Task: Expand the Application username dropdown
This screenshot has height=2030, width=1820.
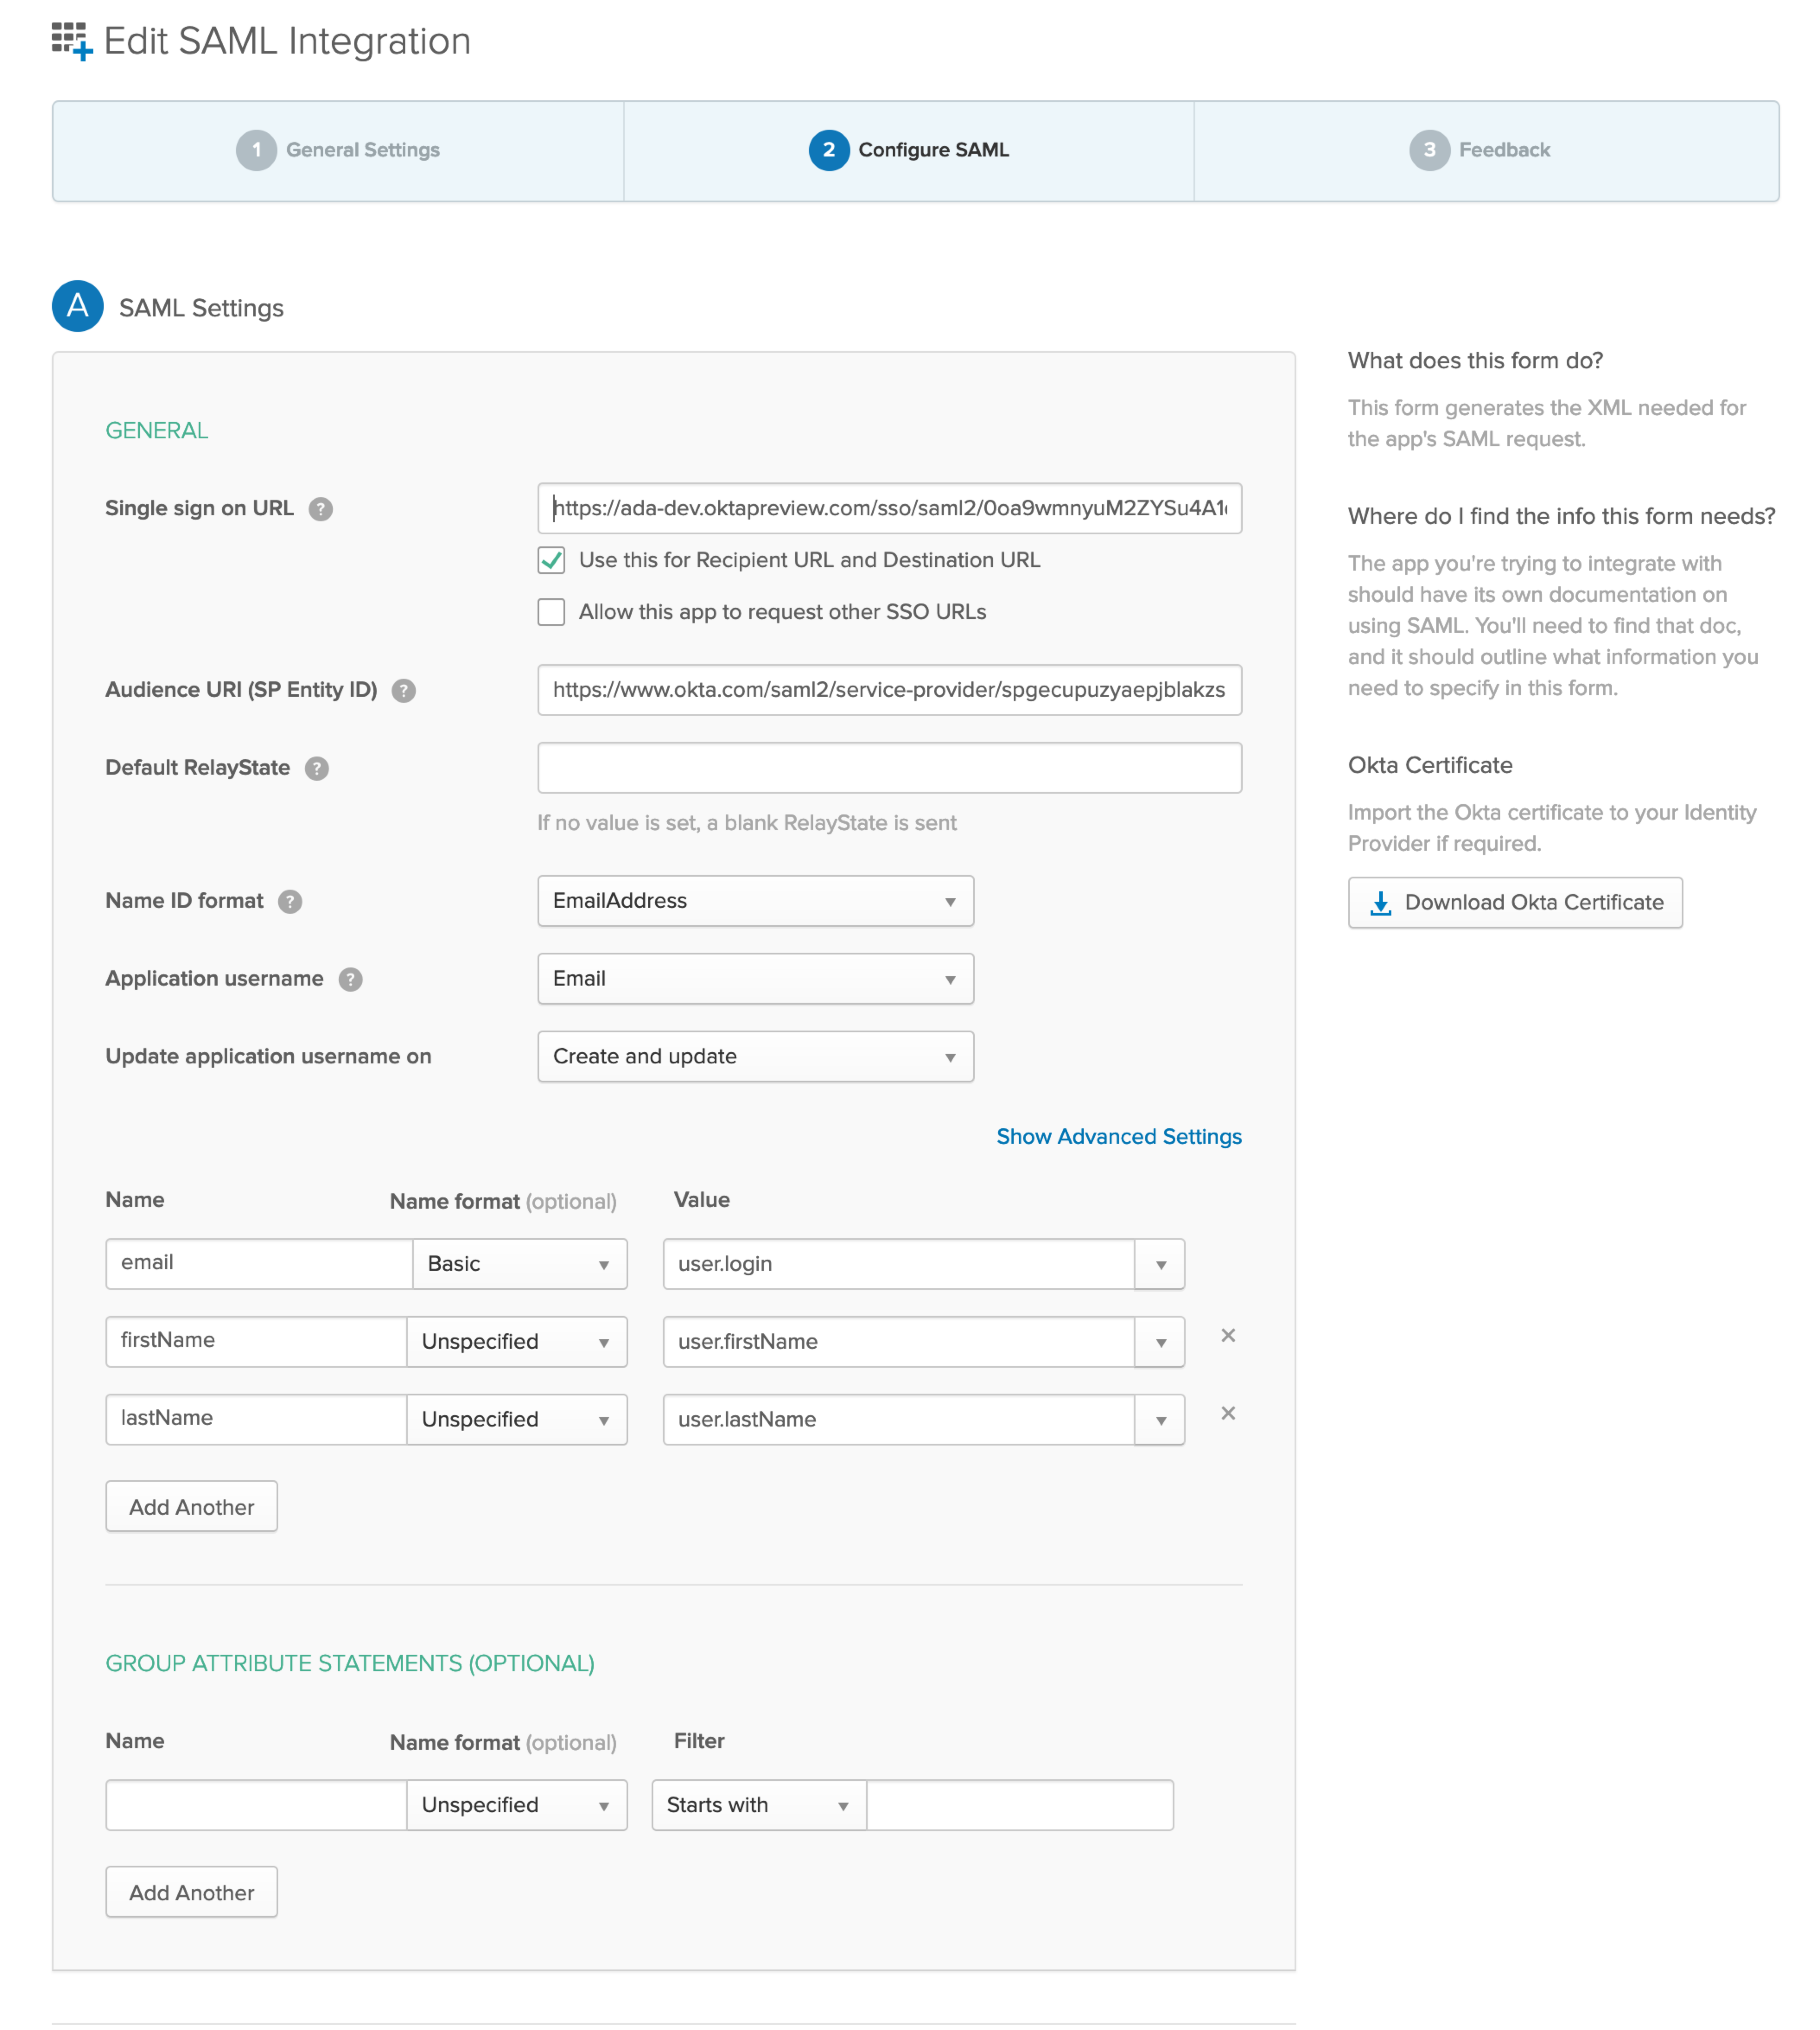Action: tap(755, 980)
